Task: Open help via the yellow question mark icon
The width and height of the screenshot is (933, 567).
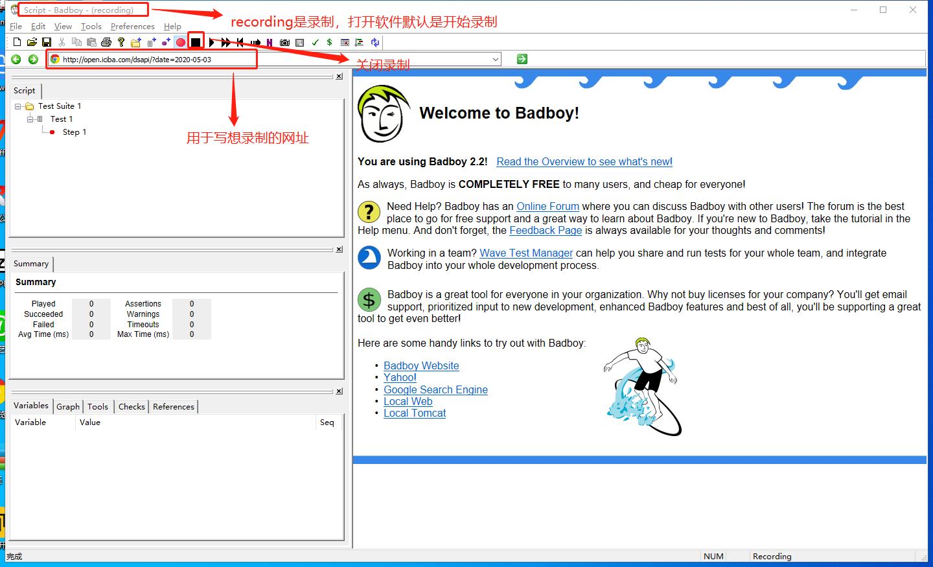Action: click(121, 42)
